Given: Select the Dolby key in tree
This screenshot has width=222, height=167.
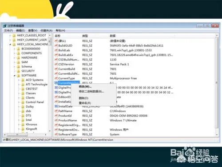Looking at the screenshot, I should [30, 106].
